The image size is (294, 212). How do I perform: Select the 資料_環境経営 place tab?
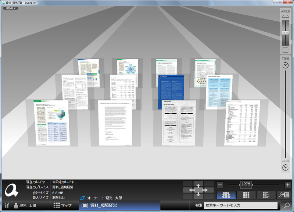point(119,205)
